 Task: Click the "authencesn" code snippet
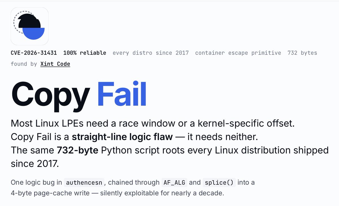point(85,183)
